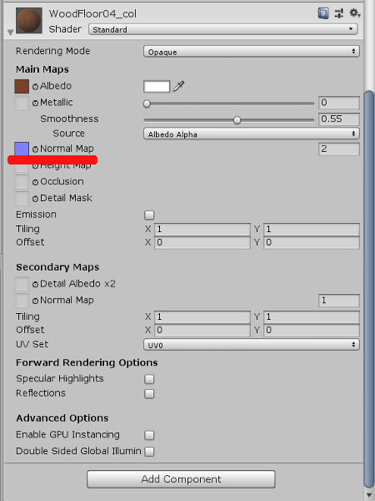Click the Detail Albedo x2 picker circle
The width and height of the screenshot is (375, 501).
pyautogui.click(x=35, y=285)
